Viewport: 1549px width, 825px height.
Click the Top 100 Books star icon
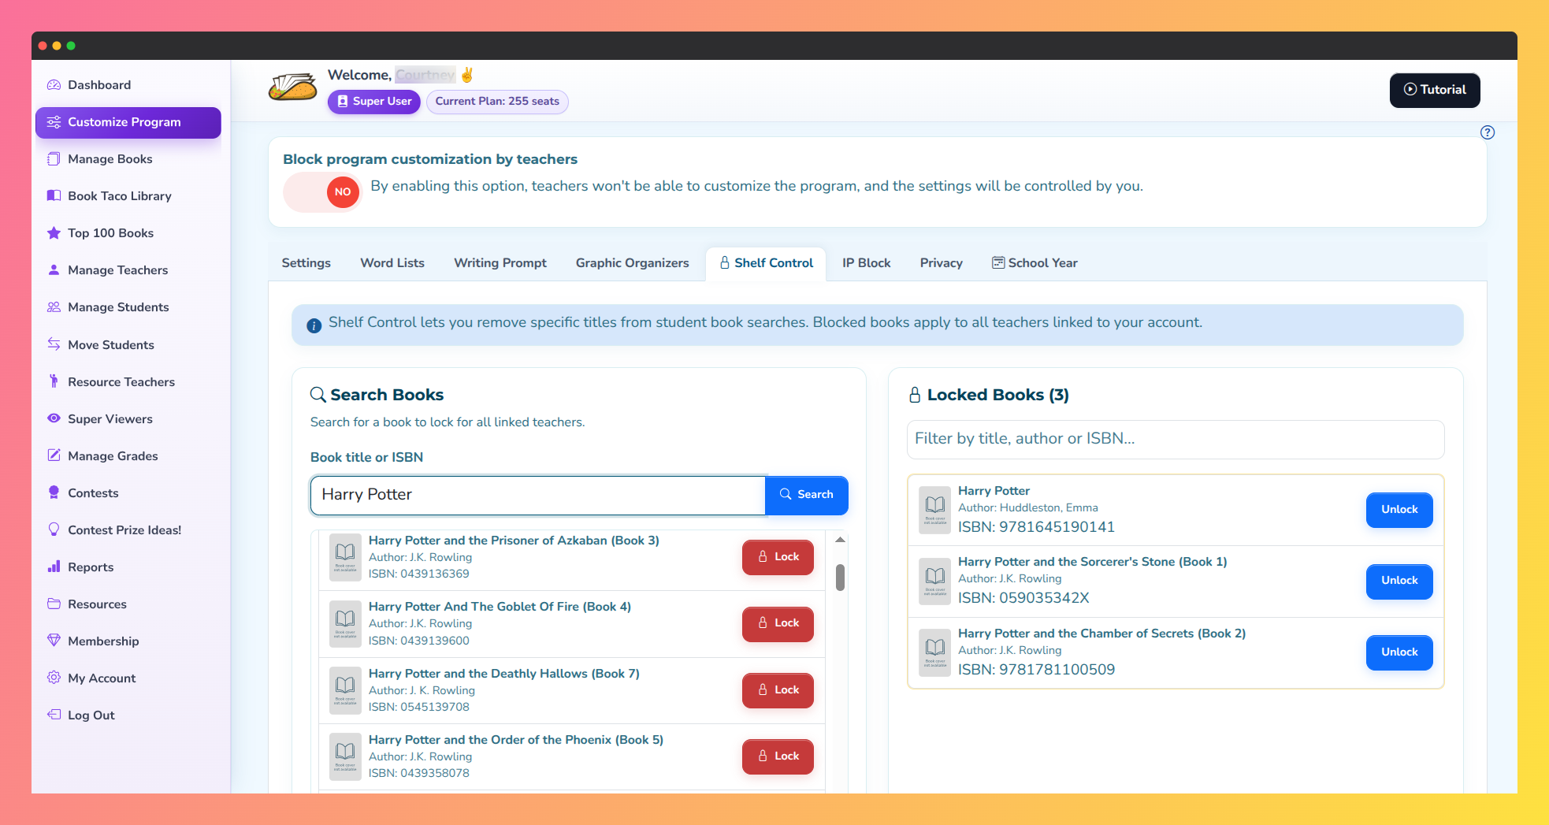pyautogui.click(x=54, y=232)
